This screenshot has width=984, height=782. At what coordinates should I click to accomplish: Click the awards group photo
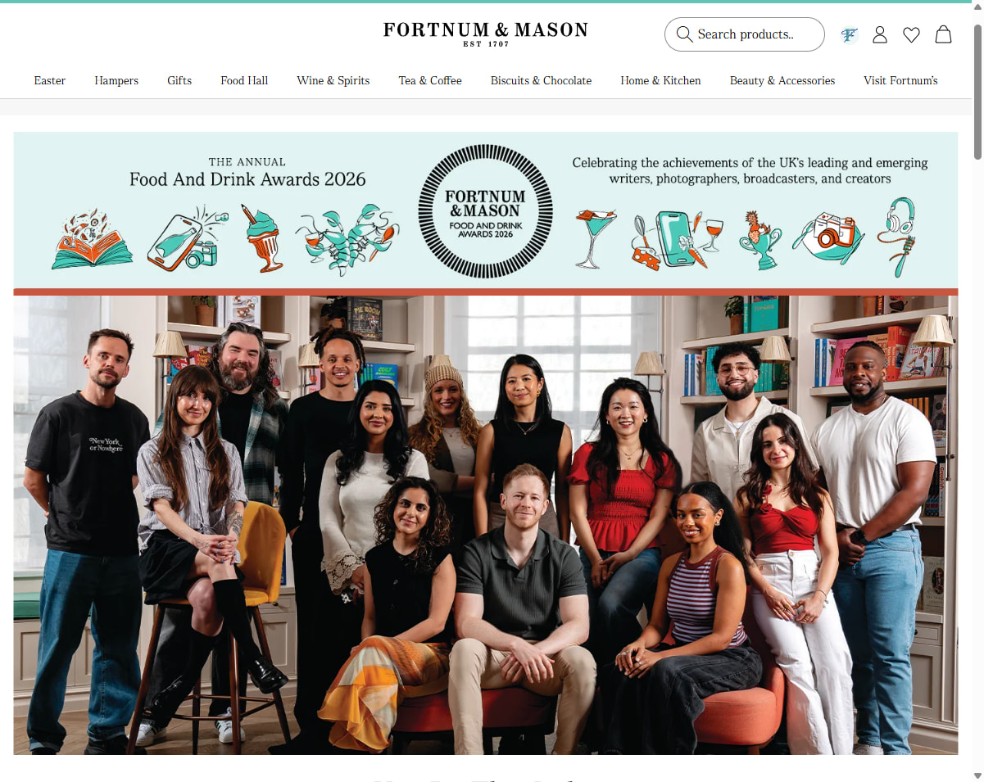pos(486,525)
